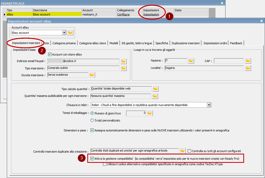Enable Utilizza il codice alternativo compatibilita' checkbox
The height and width of the screenshot is (178, 265).
point(105,164)
